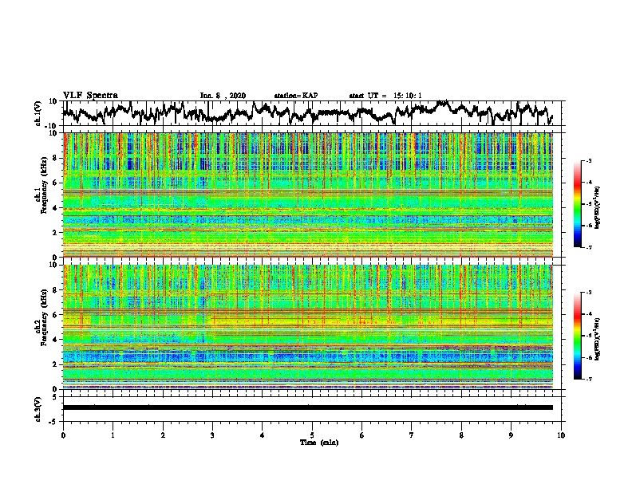Click the "0" tick on the Time axis
This screenshot has width=632, height=488.
pos(63,435)
